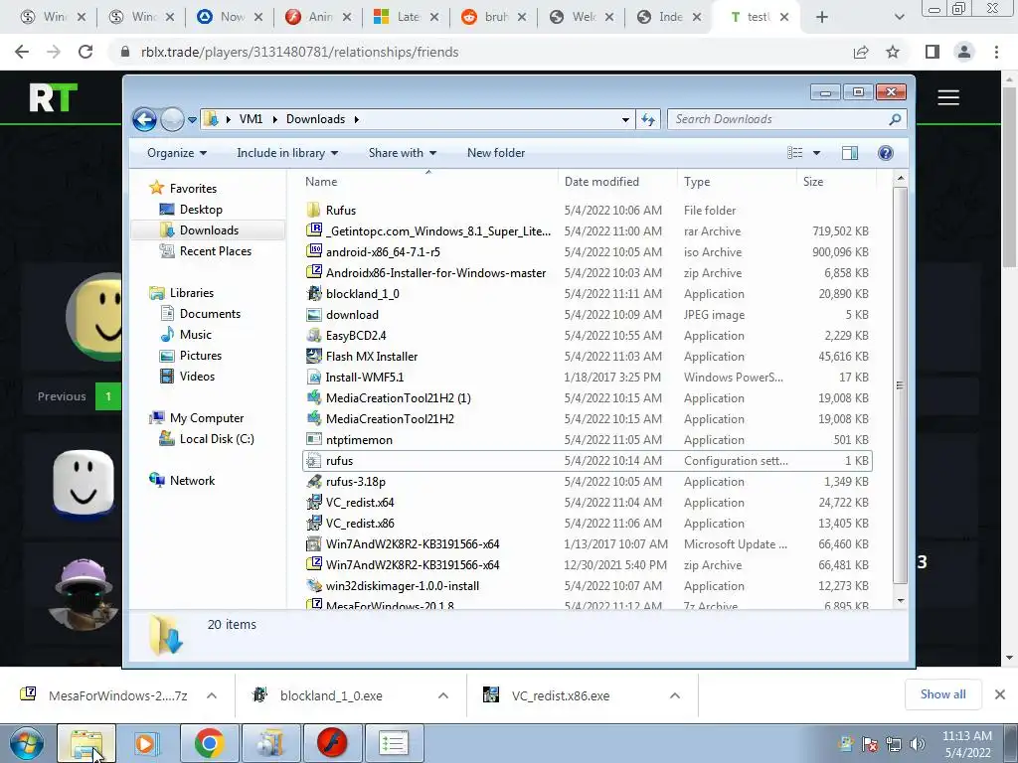Select Local Disk (C:) in the navigation pane
The height and width of the screenshot is (763, 1018).
pos(216,439)
